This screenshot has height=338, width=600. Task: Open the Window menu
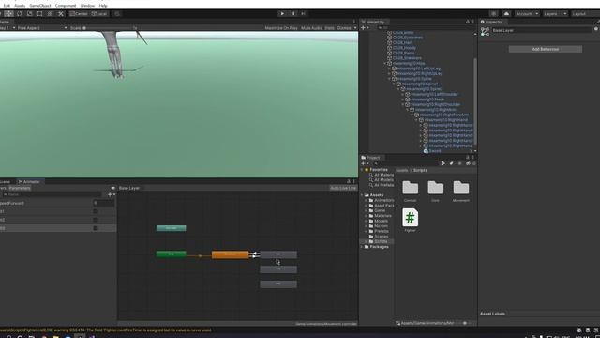(87, 6)
